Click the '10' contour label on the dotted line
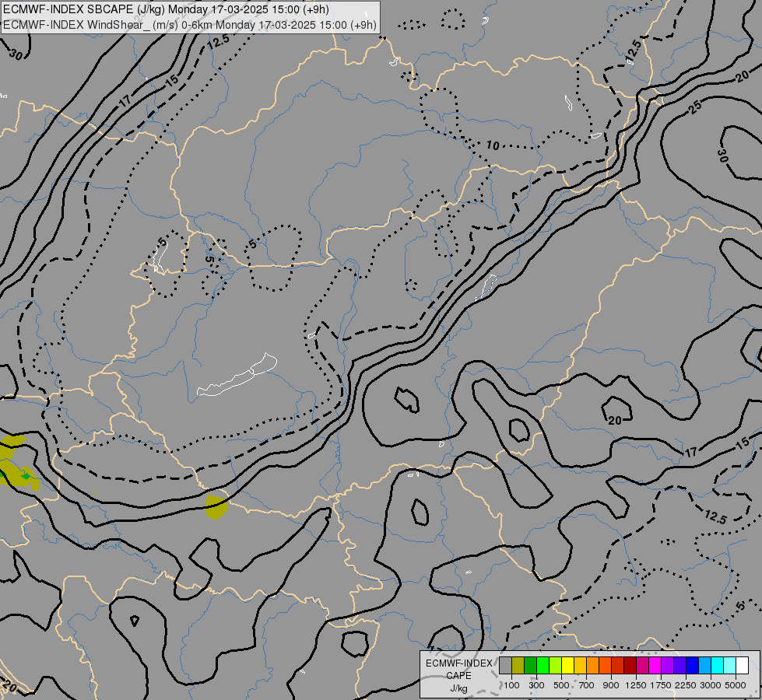The height and width of the screenshot is (700, 762). [x=493, y=145]
